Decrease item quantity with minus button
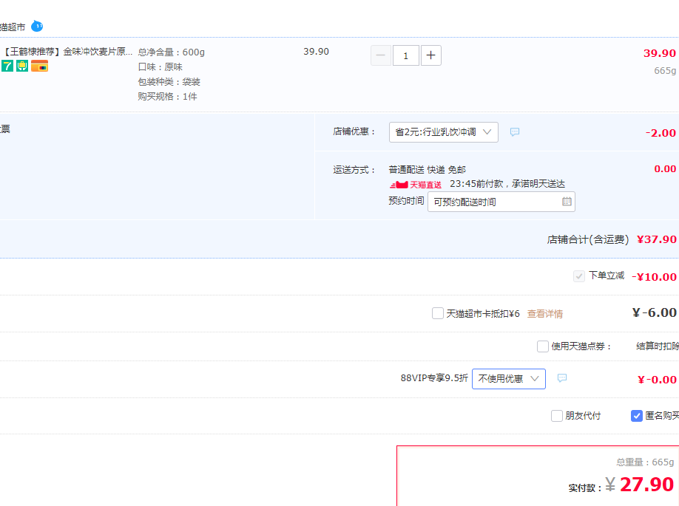The width and height of the screenshot is (679, 506). pyautogui.click(x=381, y=55)
